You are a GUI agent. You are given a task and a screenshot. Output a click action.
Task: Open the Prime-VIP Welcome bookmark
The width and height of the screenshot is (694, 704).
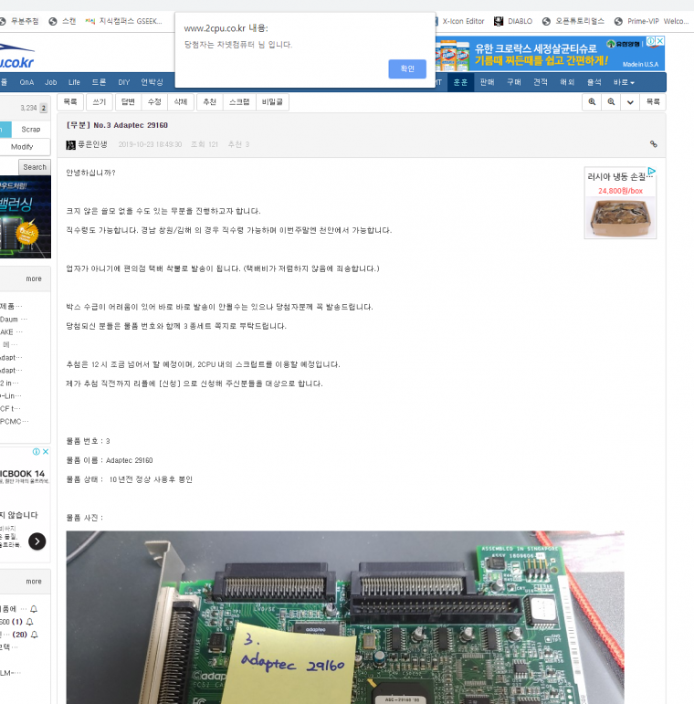tap(651, 21)
